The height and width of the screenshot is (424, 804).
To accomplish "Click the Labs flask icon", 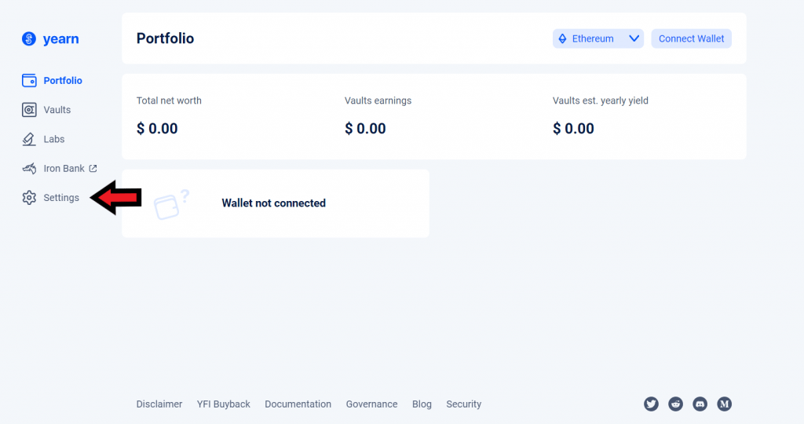I will (29, 139).
